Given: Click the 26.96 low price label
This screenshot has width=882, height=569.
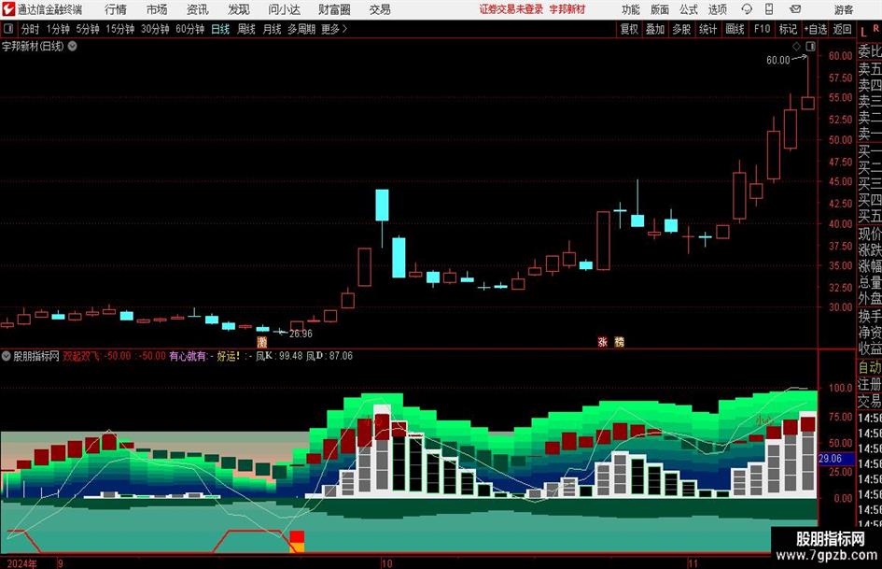Looking at the screenshot, I should coord(301,334).
